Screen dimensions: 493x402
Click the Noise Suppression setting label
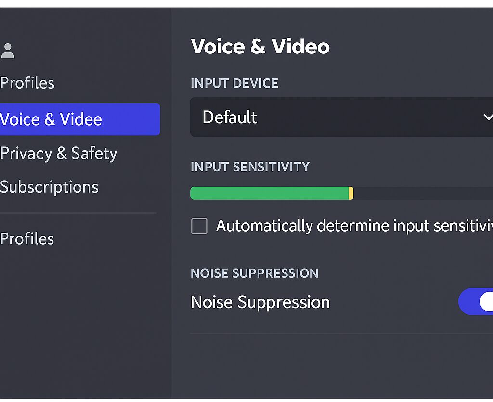(260, 302)
